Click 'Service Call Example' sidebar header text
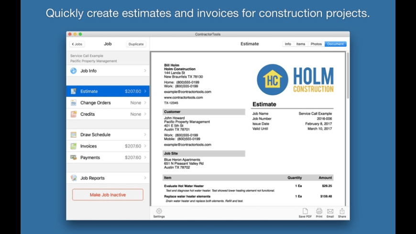The width and height of the screenshot is (416, 234). pos(87,56)
